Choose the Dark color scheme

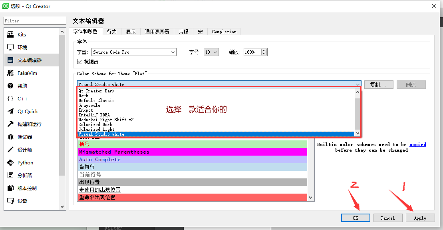pos(216,96)
